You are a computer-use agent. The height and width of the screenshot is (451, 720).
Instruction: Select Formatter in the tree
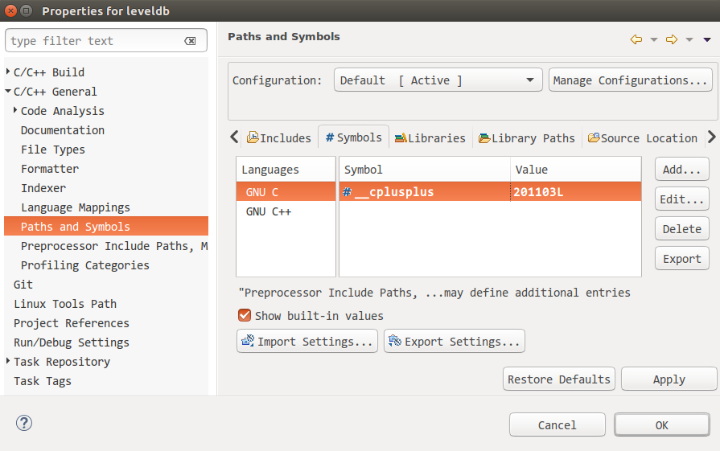[x=50, y=169]
